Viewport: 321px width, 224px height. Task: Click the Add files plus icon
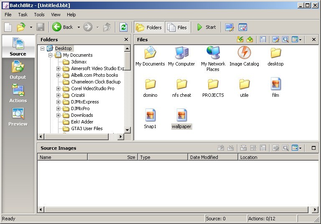point(250,40)
